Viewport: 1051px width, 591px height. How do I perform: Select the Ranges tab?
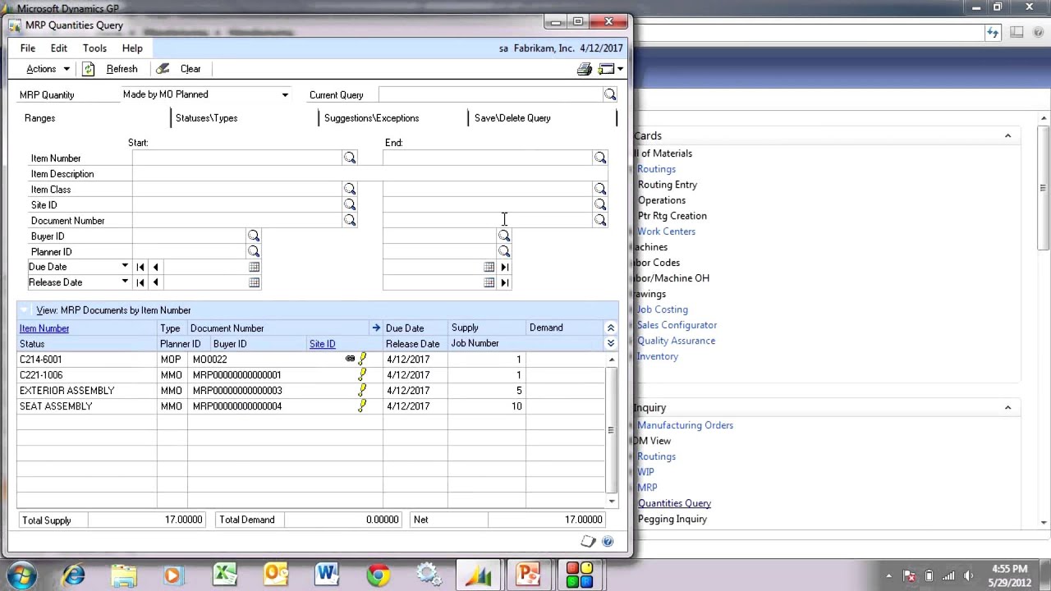coord(39,118)
